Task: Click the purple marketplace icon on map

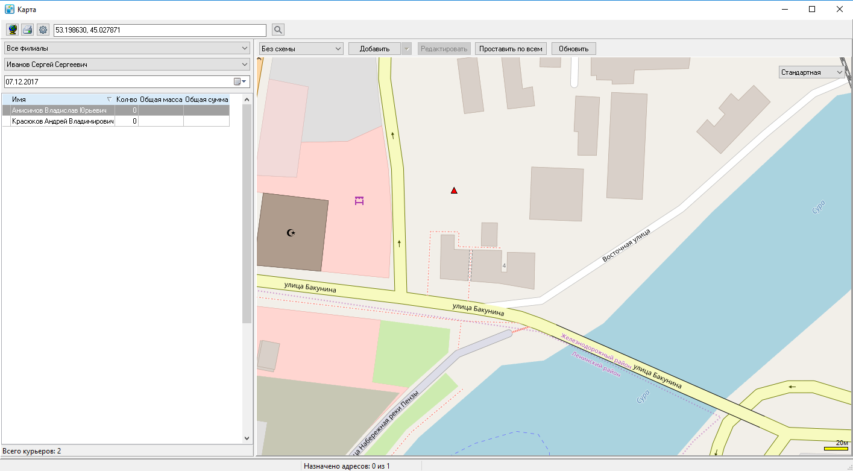Action: coord(359,201)
